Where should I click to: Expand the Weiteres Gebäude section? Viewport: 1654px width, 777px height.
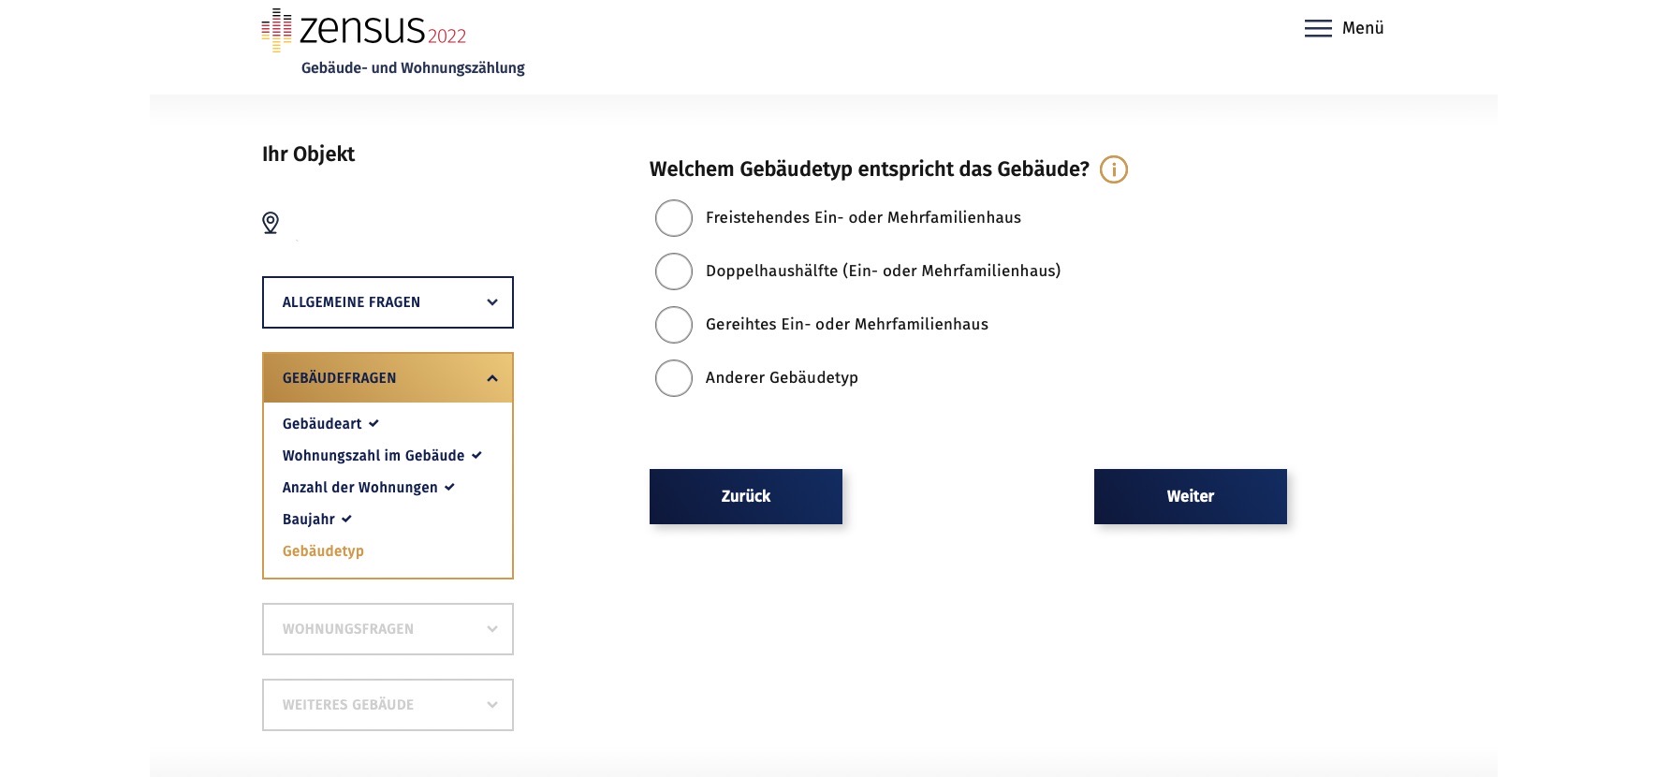388,705
